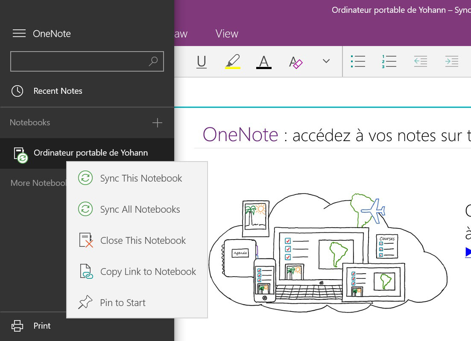This screenshot has width=471, height=341.
Task: Choose Sync This Notebook
Action: coord(141,178)
